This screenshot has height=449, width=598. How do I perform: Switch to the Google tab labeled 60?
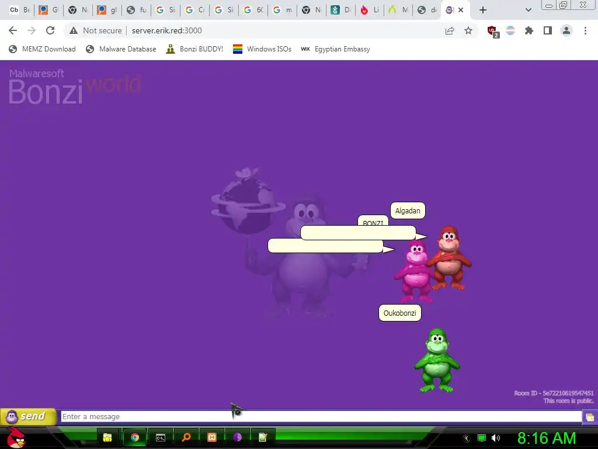[253, 10]
